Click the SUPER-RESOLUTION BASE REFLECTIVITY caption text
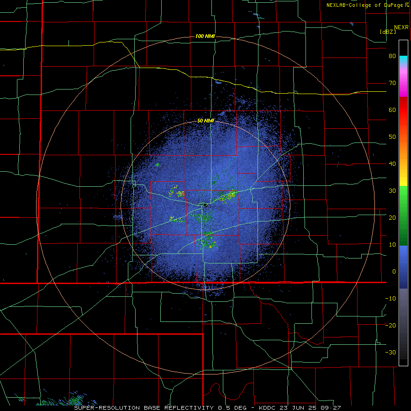Screen dimensions: 411x411 click(144, 408)
